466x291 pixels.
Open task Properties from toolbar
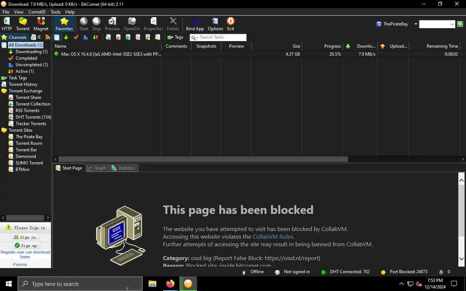click(153, 24)
